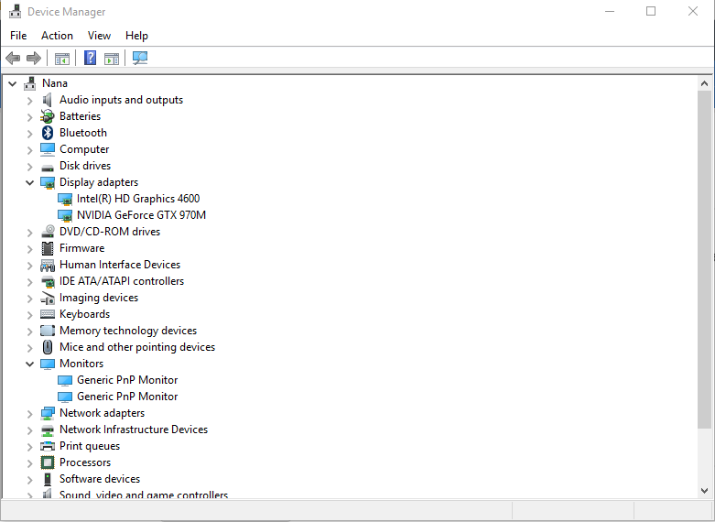715x522 pixels.
Task: Click the scrollbar up arrow
Action: [x=705, y=83]
